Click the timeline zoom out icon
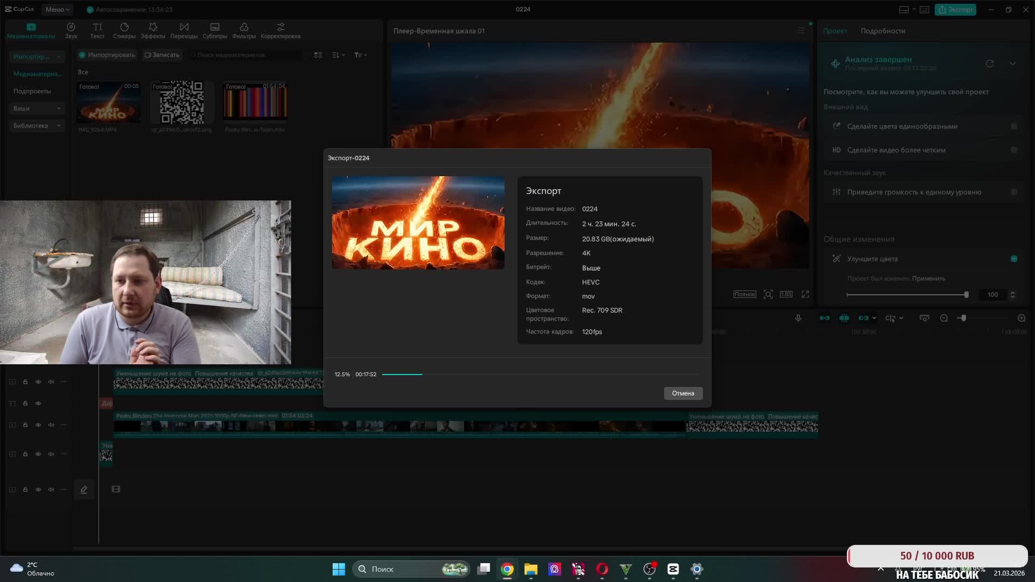This screenshot has width=1035, height=582. [944, 318]
